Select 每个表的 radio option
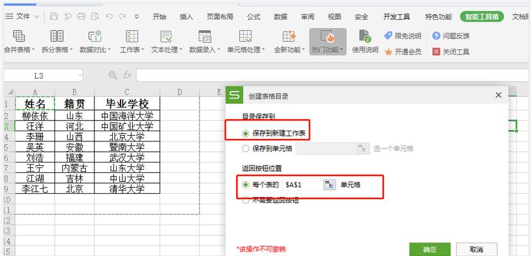531x256 pixels. click(246, 185)
